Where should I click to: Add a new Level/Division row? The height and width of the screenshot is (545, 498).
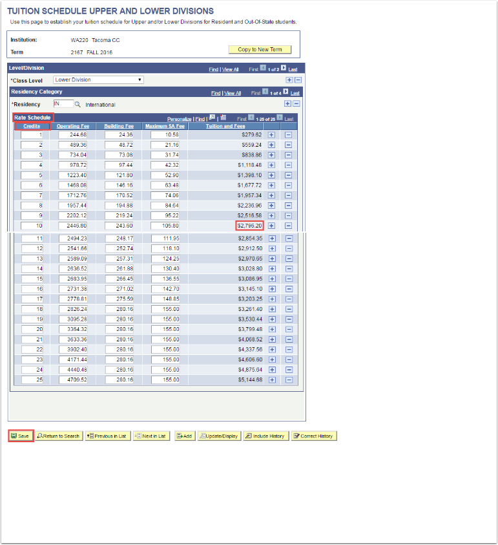point(289,80)
